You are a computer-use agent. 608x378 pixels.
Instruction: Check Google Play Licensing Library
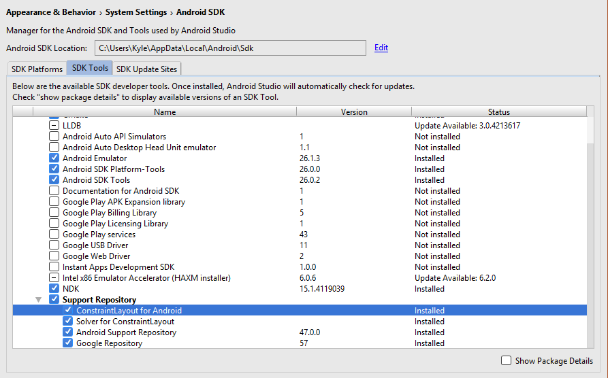click(54, 223)
